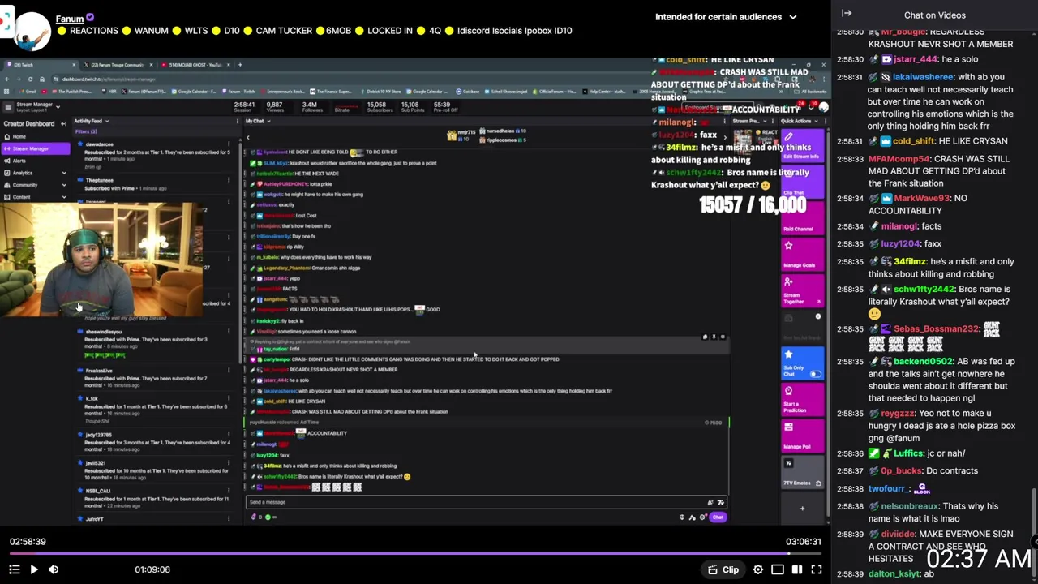Open the 7TV Emotes quick action
This screenshot has height=584, width=1038.
[x=802, y=472]
